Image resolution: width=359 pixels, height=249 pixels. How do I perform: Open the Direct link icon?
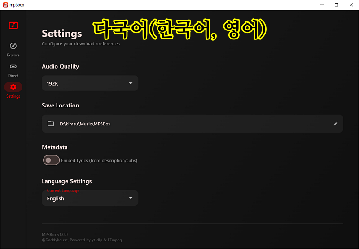[13, 66]
